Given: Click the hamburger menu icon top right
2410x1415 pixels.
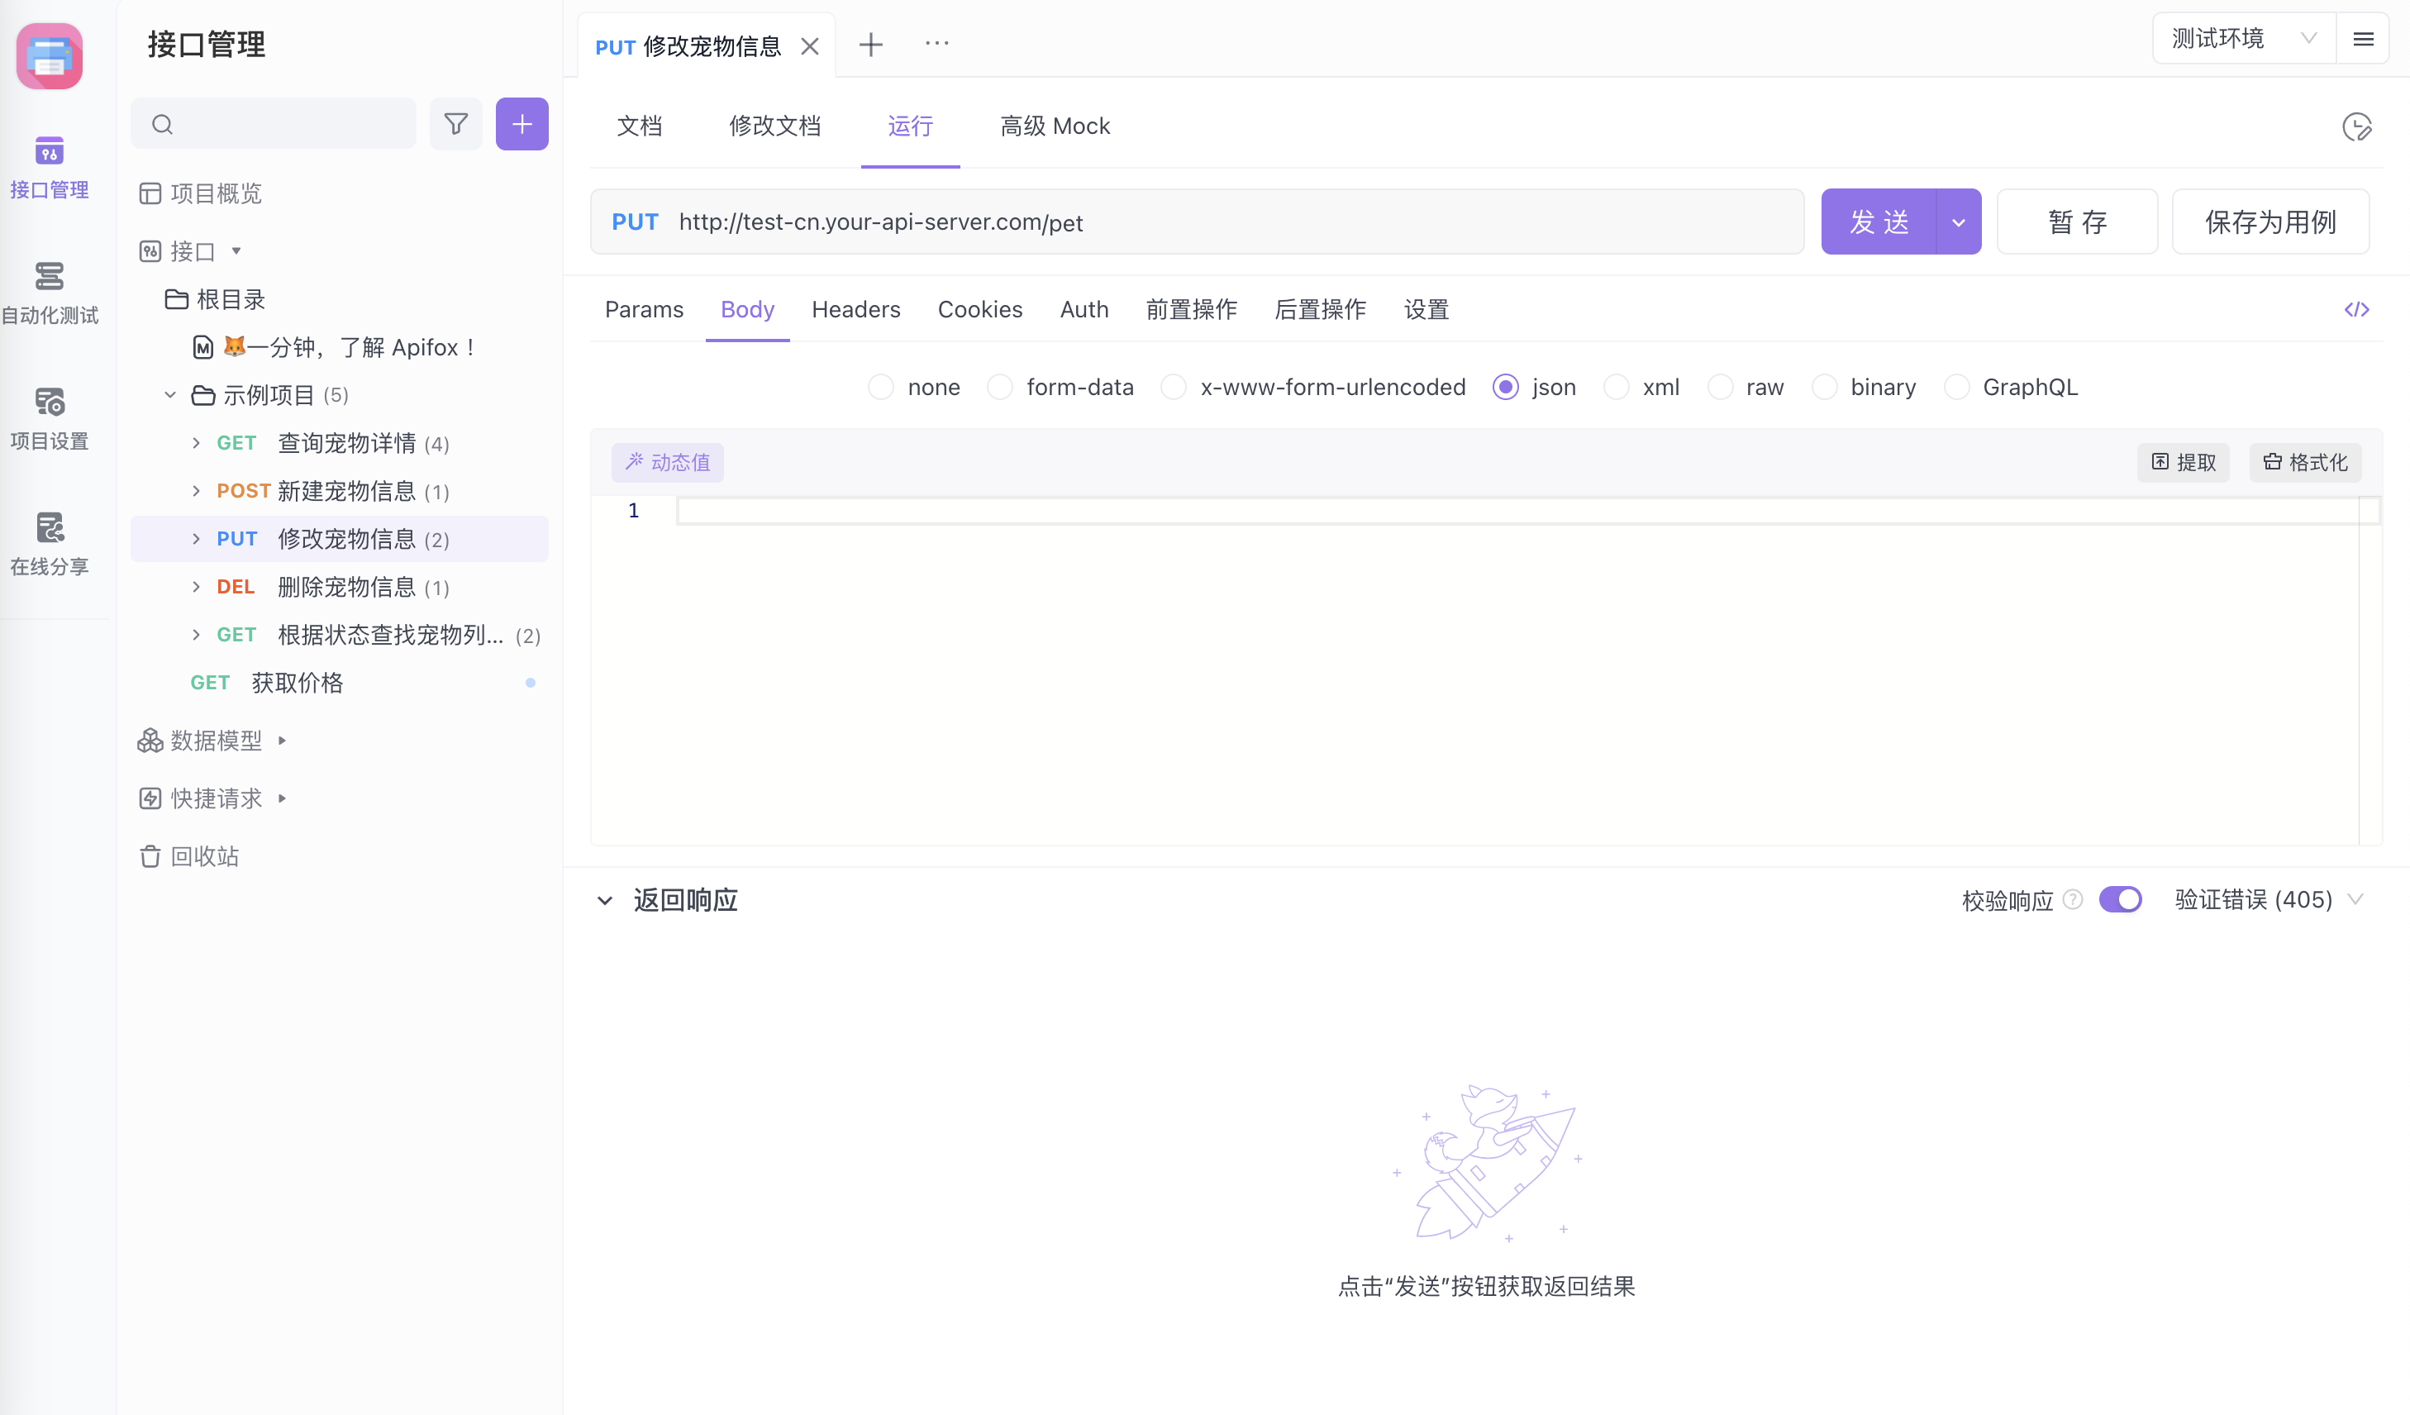Looking at the screenshot, I should click(2363, 39).
